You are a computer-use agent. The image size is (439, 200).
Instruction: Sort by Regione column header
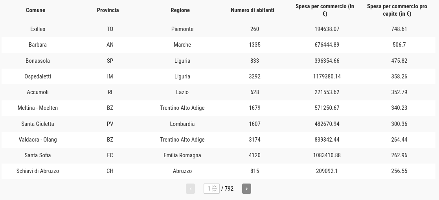pos(180,10)
